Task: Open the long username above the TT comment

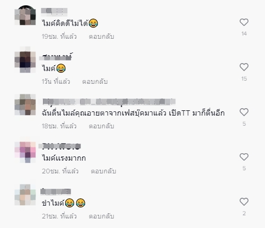Action: pos(109,102)
